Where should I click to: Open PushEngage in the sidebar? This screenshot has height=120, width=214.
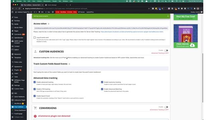[18, 114]
